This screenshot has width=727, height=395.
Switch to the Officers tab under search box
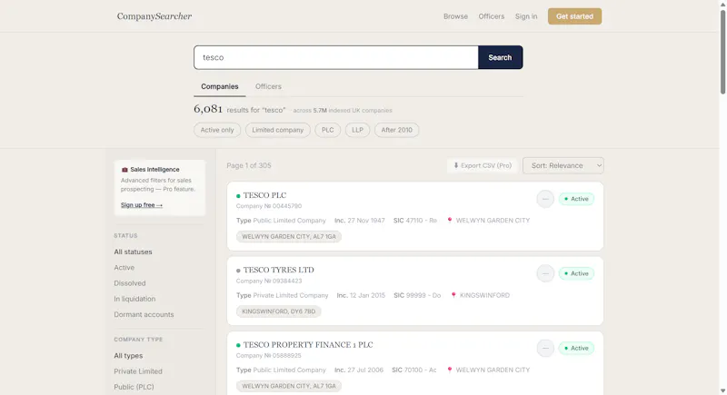tap(268, 86)
